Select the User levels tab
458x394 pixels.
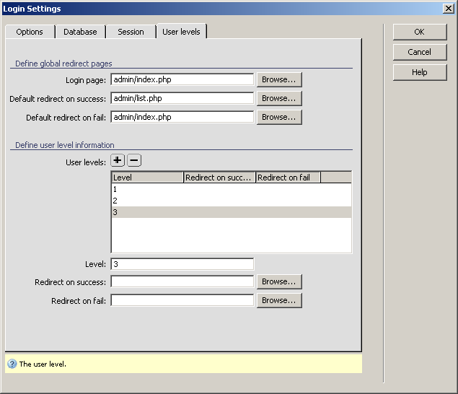coord(181,32)
